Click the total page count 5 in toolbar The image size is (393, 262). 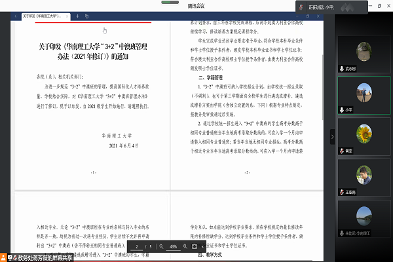[151, 247]
